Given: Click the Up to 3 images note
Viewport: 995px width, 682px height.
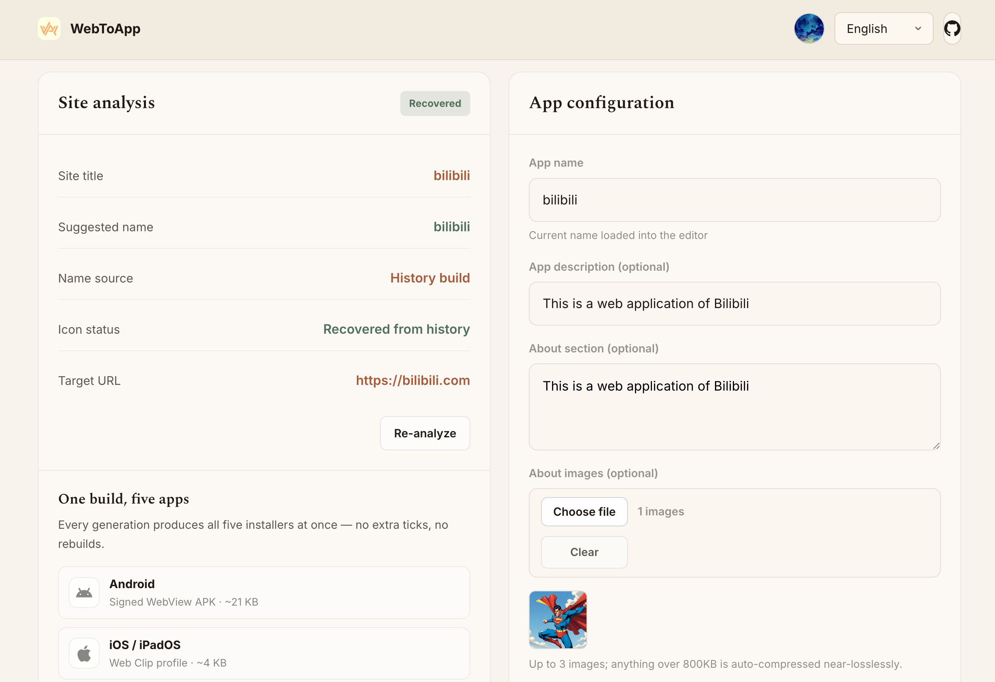Looking at the screenshot, I should coord(715,664).
